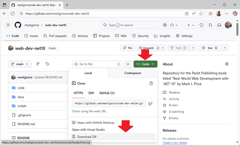Open Edge tab actions menu icon
Viewport: 240px width, 146px height.
[x=5, y=5]
